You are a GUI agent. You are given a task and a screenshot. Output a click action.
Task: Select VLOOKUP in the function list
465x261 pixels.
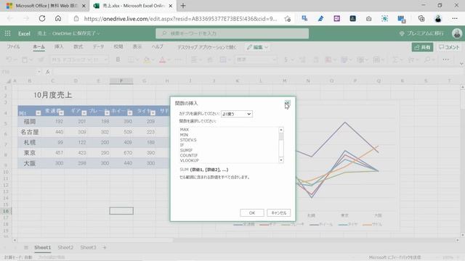tap(189, 160)
